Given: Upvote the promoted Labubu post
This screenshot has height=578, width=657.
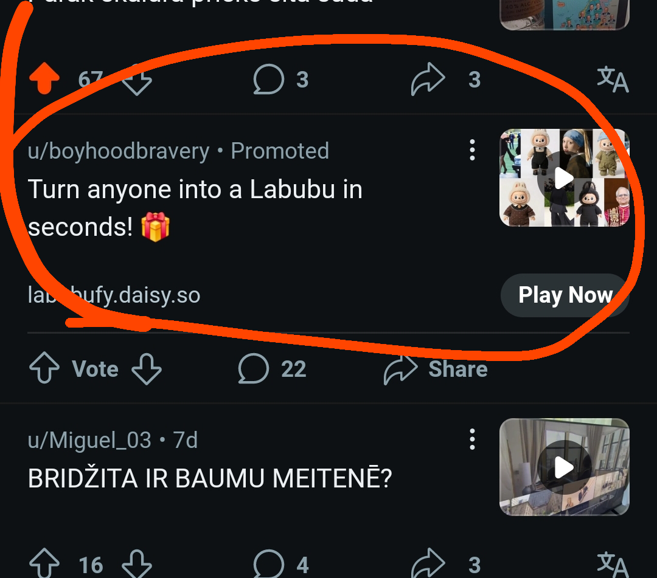Looking at the screenshot, I should [44, 369].
